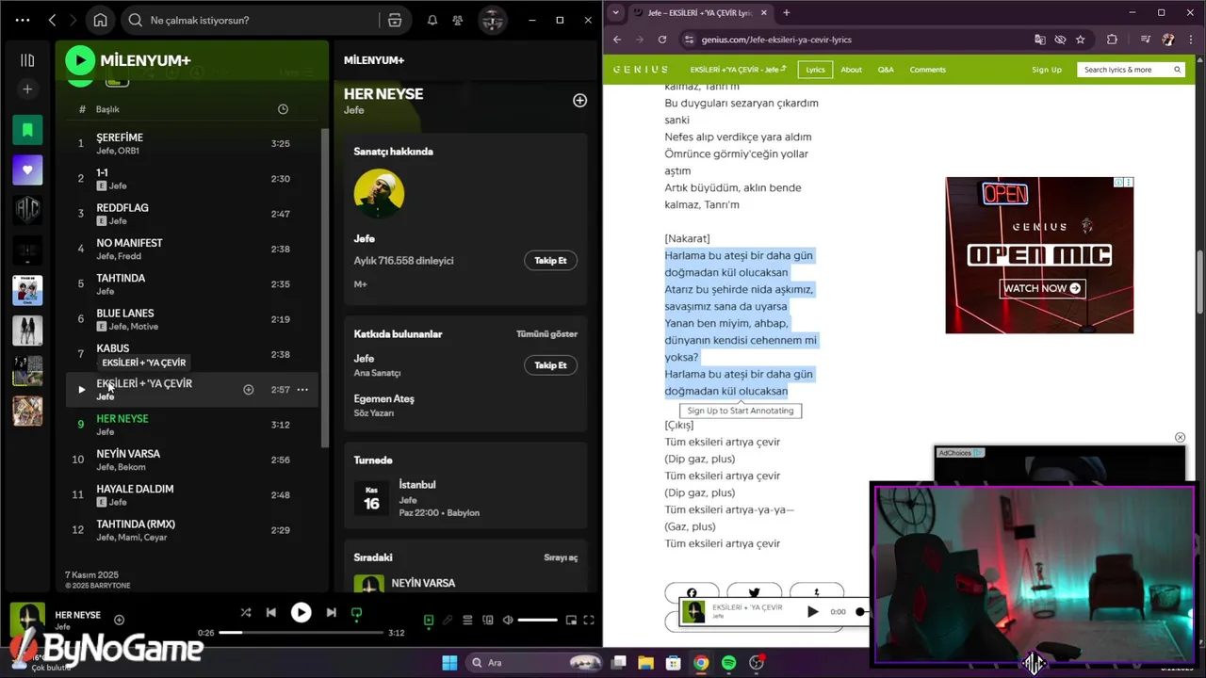Click the song progress bar in Spotify
Image resolution: width=1206 pixels, height=678 pixels.
click(x=301, y=633)
